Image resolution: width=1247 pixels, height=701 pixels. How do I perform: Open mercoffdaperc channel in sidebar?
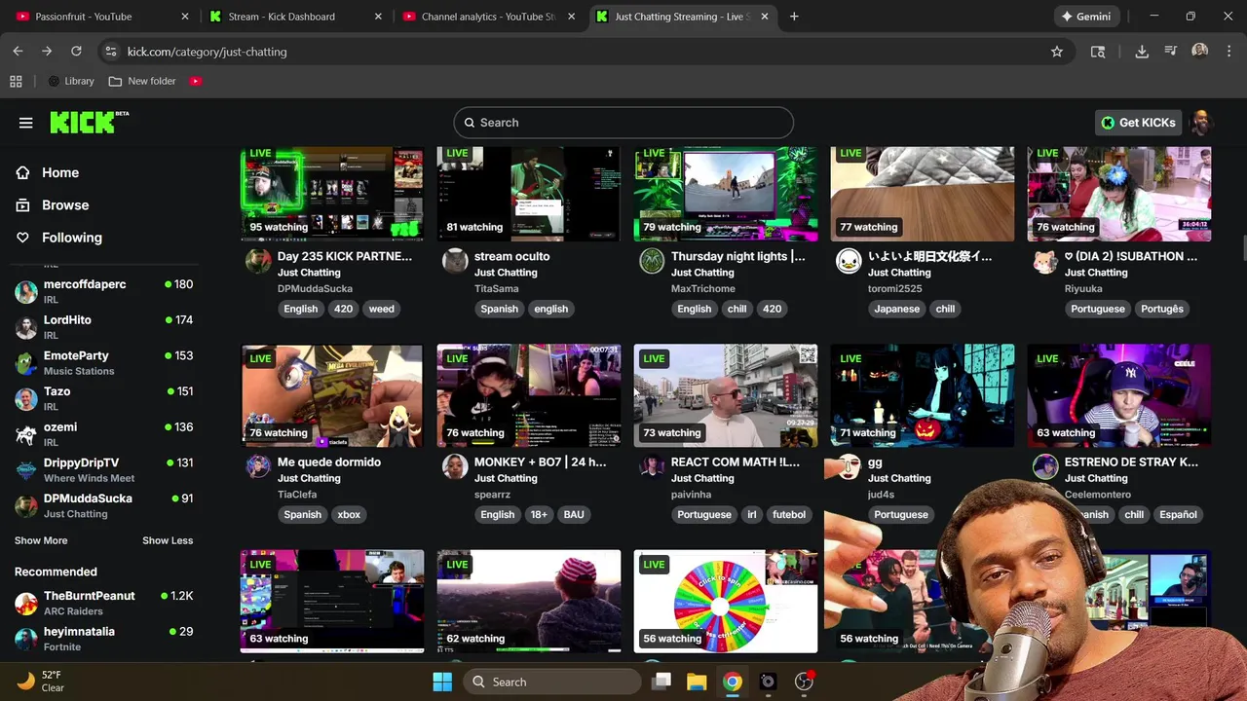(x=103, y=291)
